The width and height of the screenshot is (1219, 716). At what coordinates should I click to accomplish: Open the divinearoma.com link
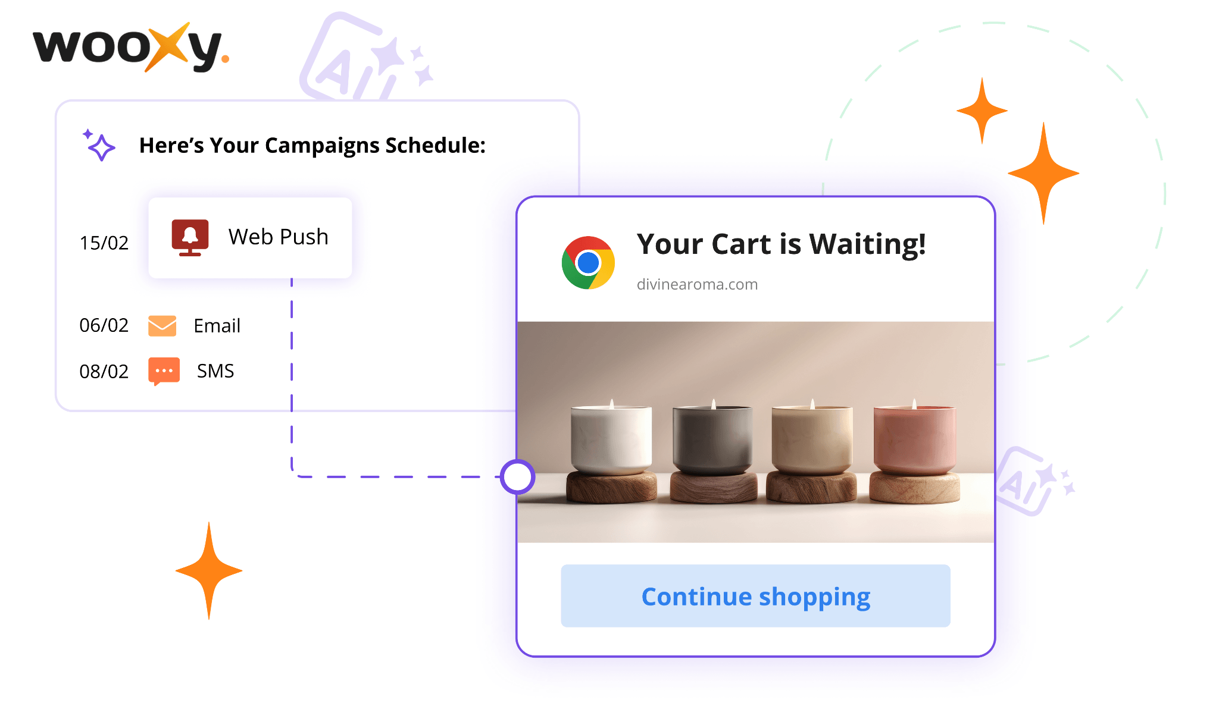point(697,284)
